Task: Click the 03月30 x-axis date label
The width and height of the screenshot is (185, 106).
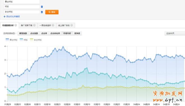Action: coord(127,104)
